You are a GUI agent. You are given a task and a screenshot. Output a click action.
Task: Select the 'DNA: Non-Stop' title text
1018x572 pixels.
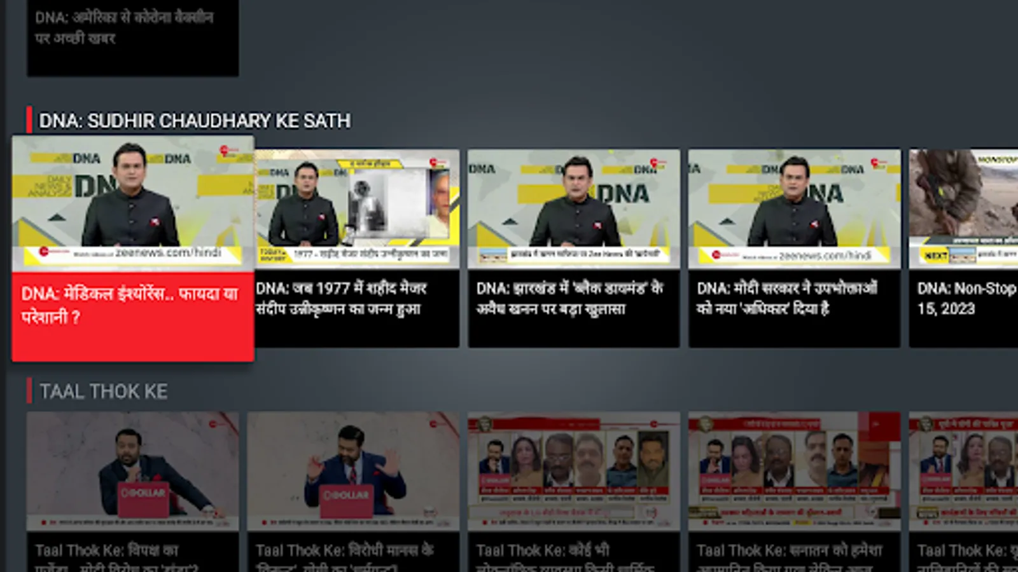pos(966,289)
